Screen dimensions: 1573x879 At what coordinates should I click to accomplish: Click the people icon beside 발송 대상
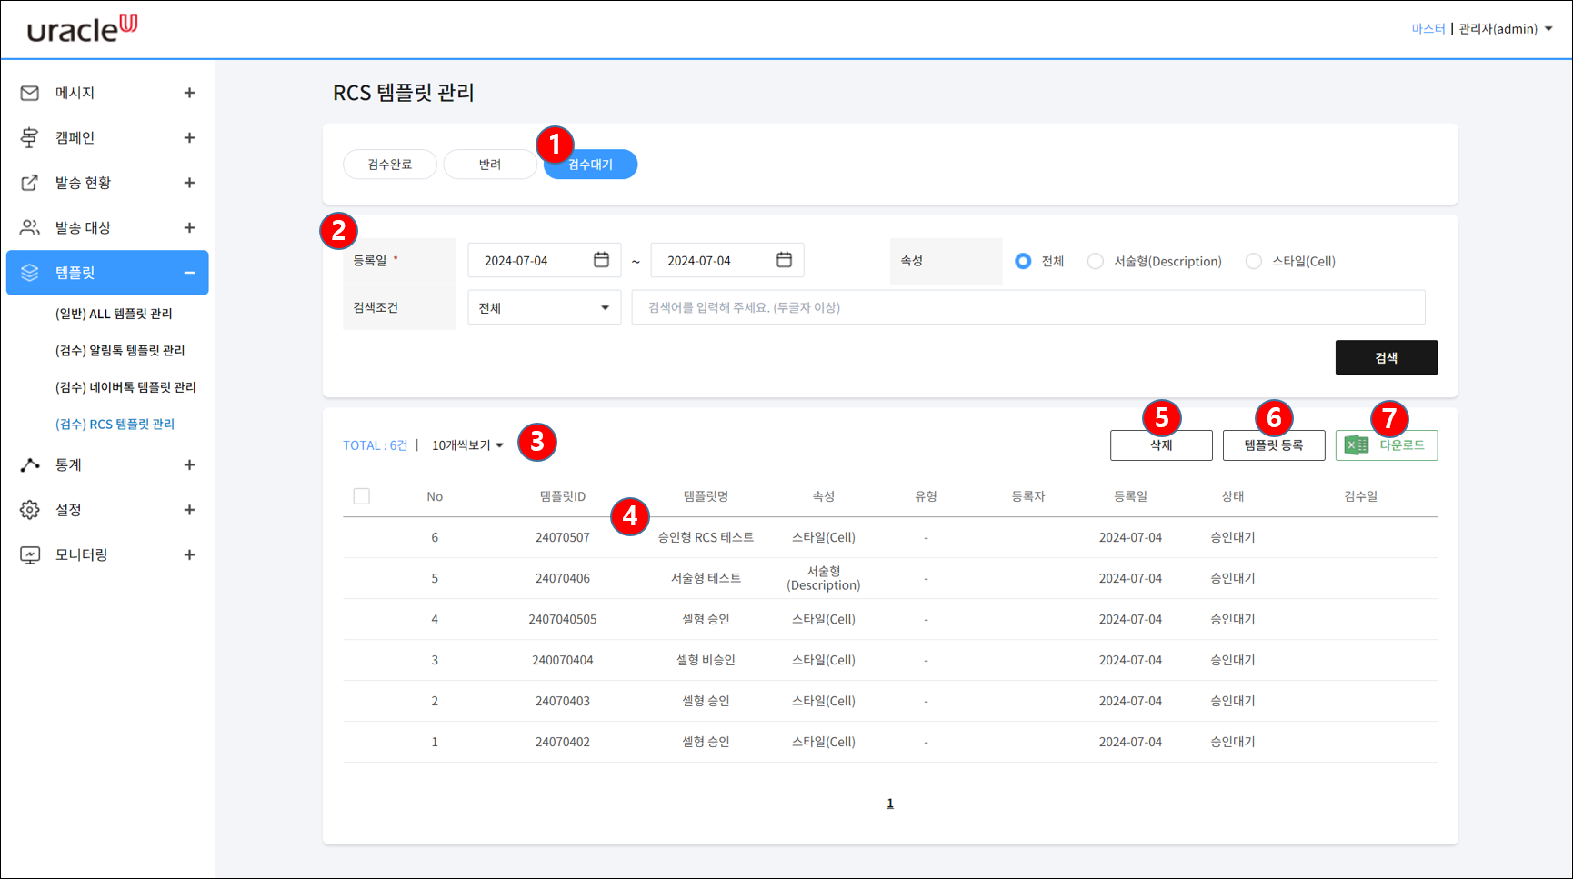pyautogui.click(x=30, y=227)
